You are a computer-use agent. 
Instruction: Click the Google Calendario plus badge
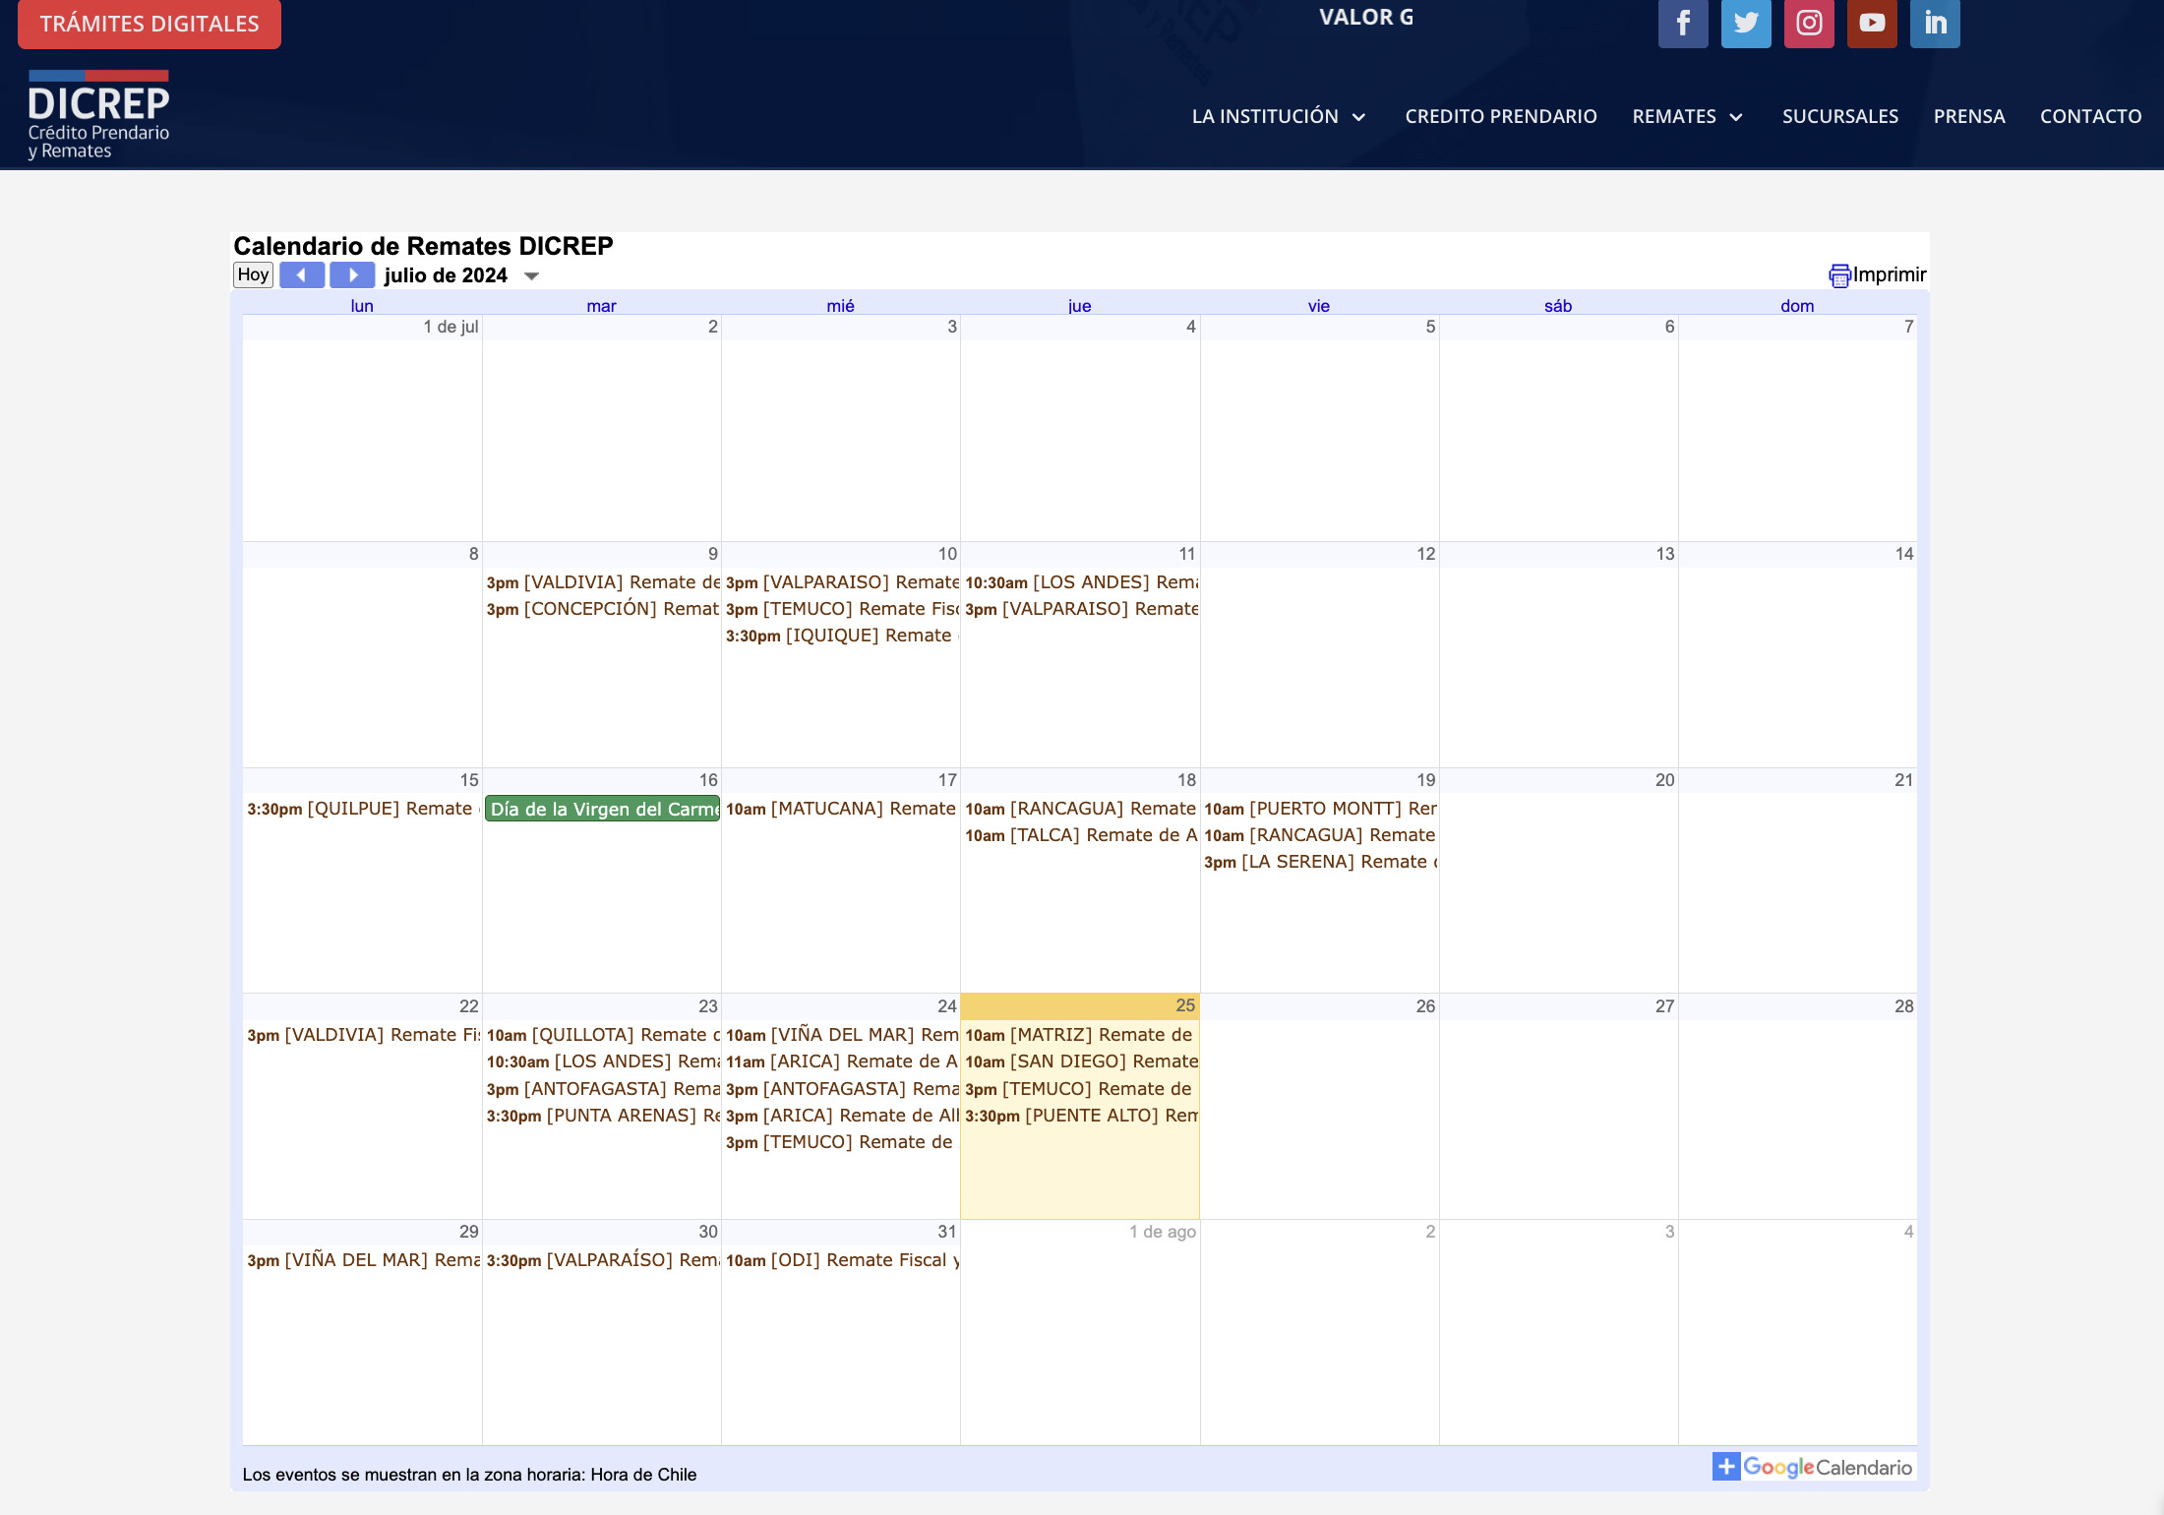(x=1726, y=1466)
